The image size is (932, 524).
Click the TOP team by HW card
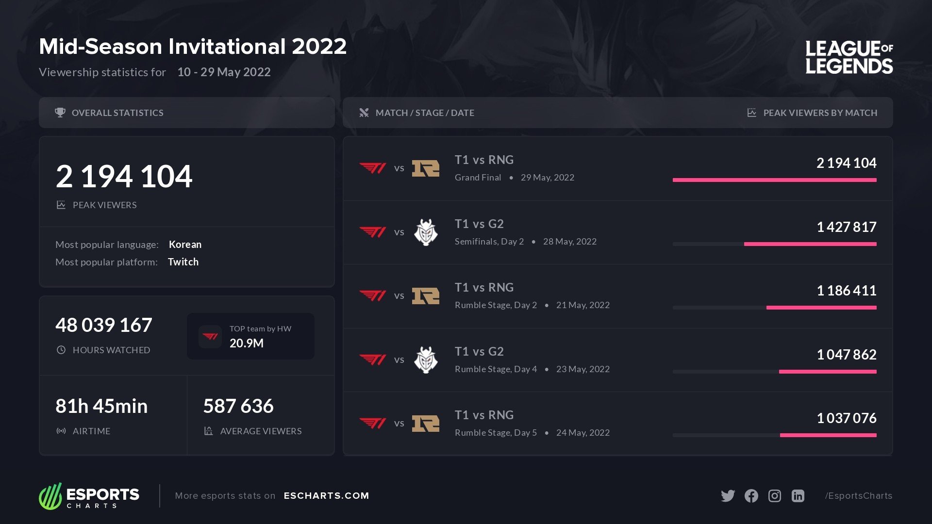pos(250,336)
